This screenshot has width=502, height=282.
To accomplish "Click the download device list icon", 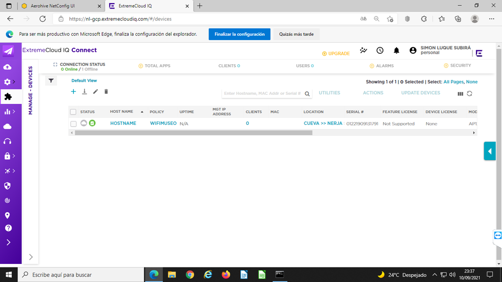I will click(x=84, y=92).
